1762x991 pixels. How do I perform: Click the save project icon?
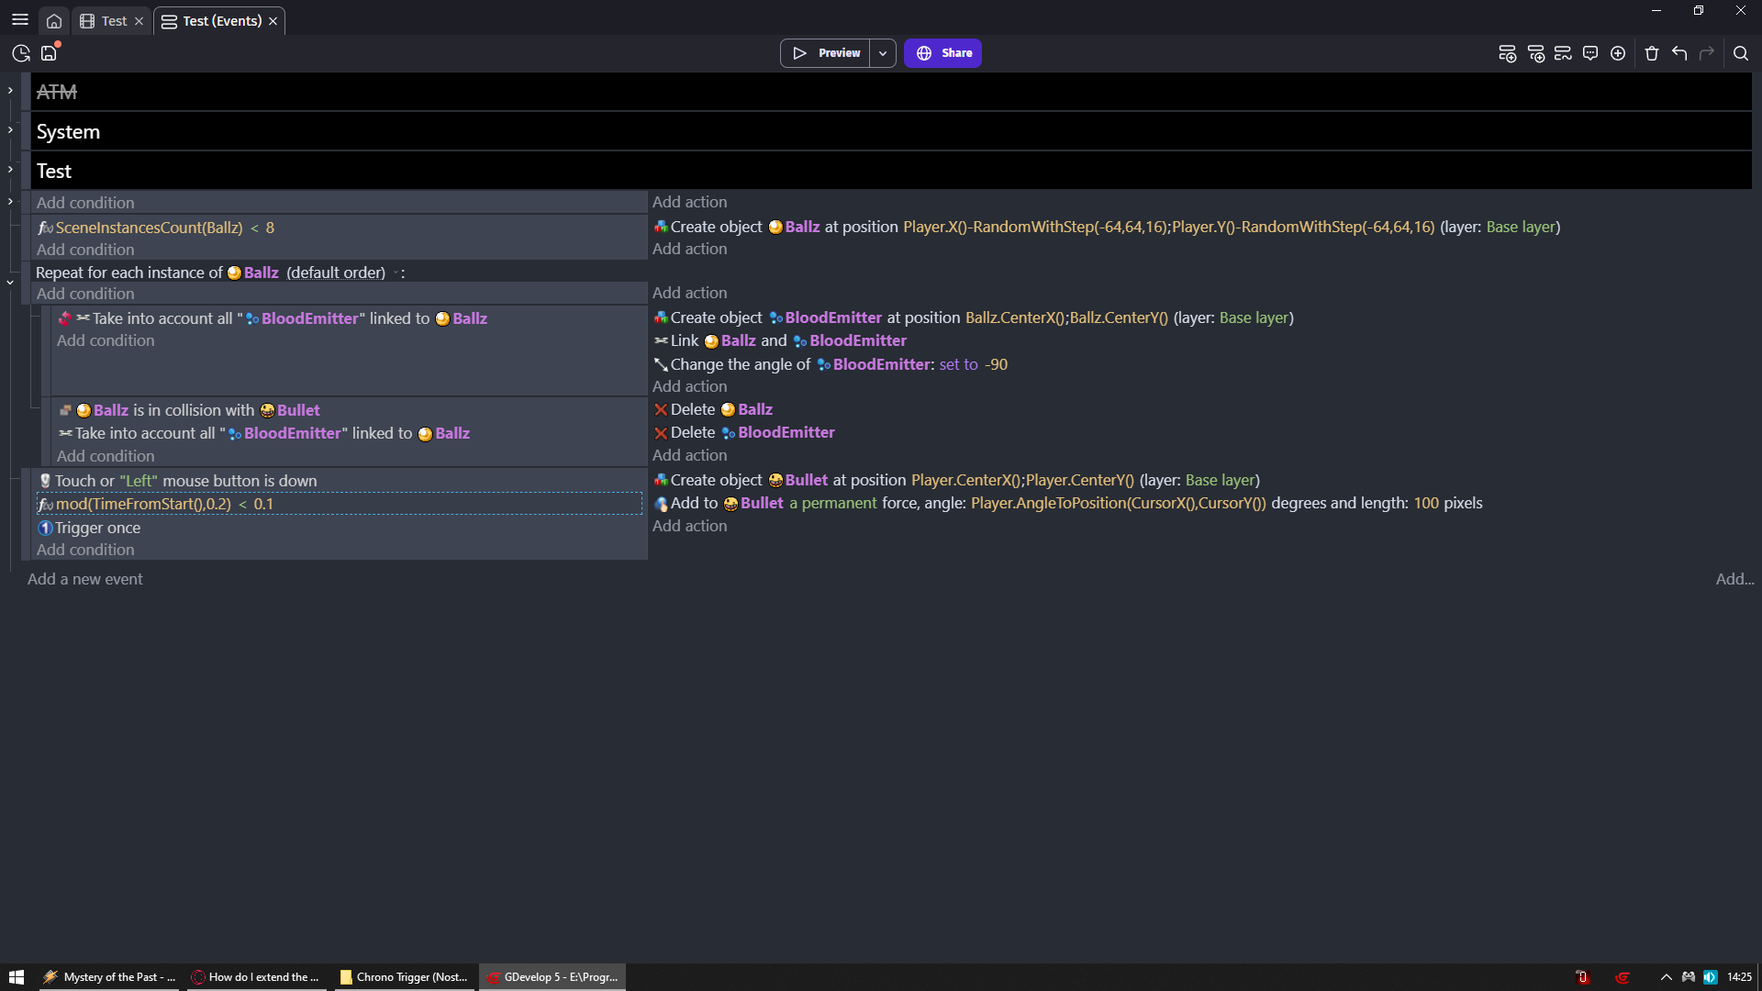[x=49, y=53]
